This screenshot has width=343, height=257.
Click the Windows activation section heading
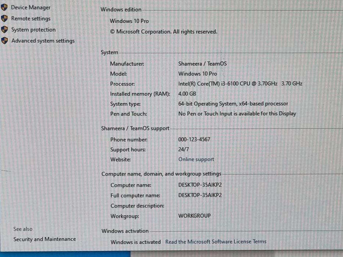[125, 231]
